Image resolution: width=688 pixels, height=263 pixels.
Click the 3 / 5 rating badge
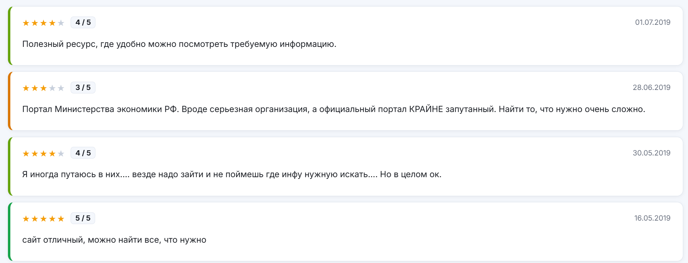[x=83, y=88]
